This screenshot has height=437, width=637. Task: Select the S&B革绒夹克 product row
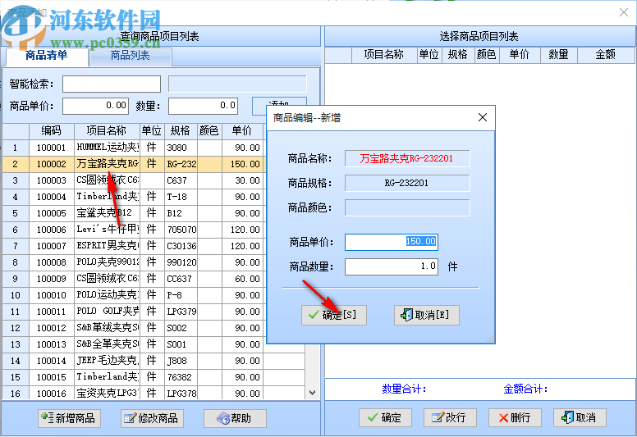(134, 328)
